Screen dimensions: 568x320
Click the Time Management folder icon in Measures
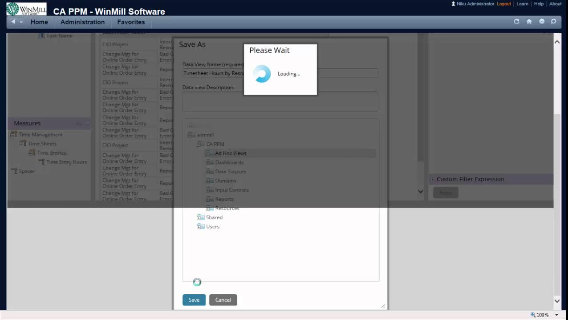[x=14, y=135]
